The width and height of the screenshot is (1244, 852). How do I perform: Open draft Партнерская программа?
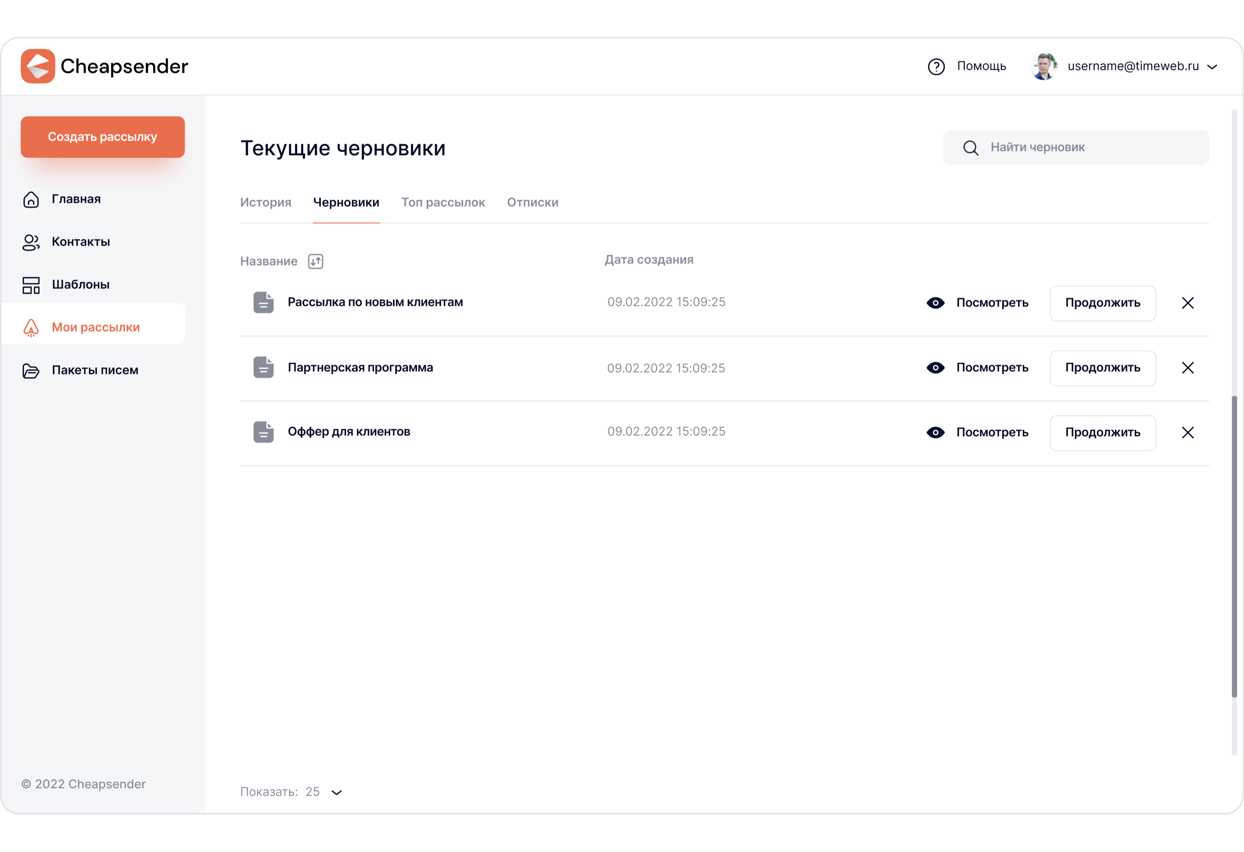click(360, 367)
